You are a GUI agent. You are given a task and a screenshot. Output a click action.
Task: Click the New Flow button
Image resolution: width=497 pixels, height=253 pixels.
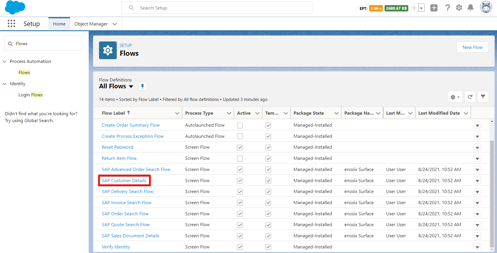point(472,47)
